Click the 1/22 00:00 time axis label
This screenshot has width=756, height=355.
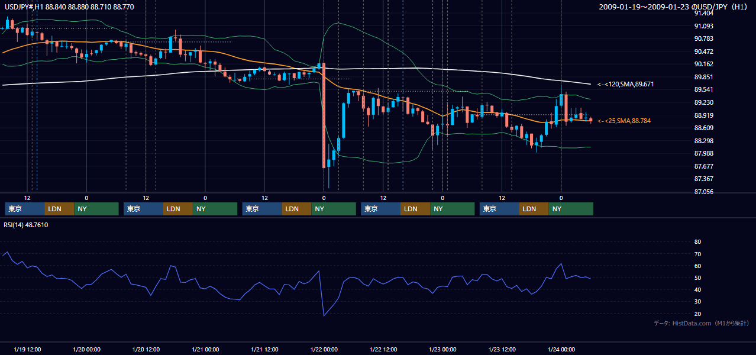coord(324,349)
